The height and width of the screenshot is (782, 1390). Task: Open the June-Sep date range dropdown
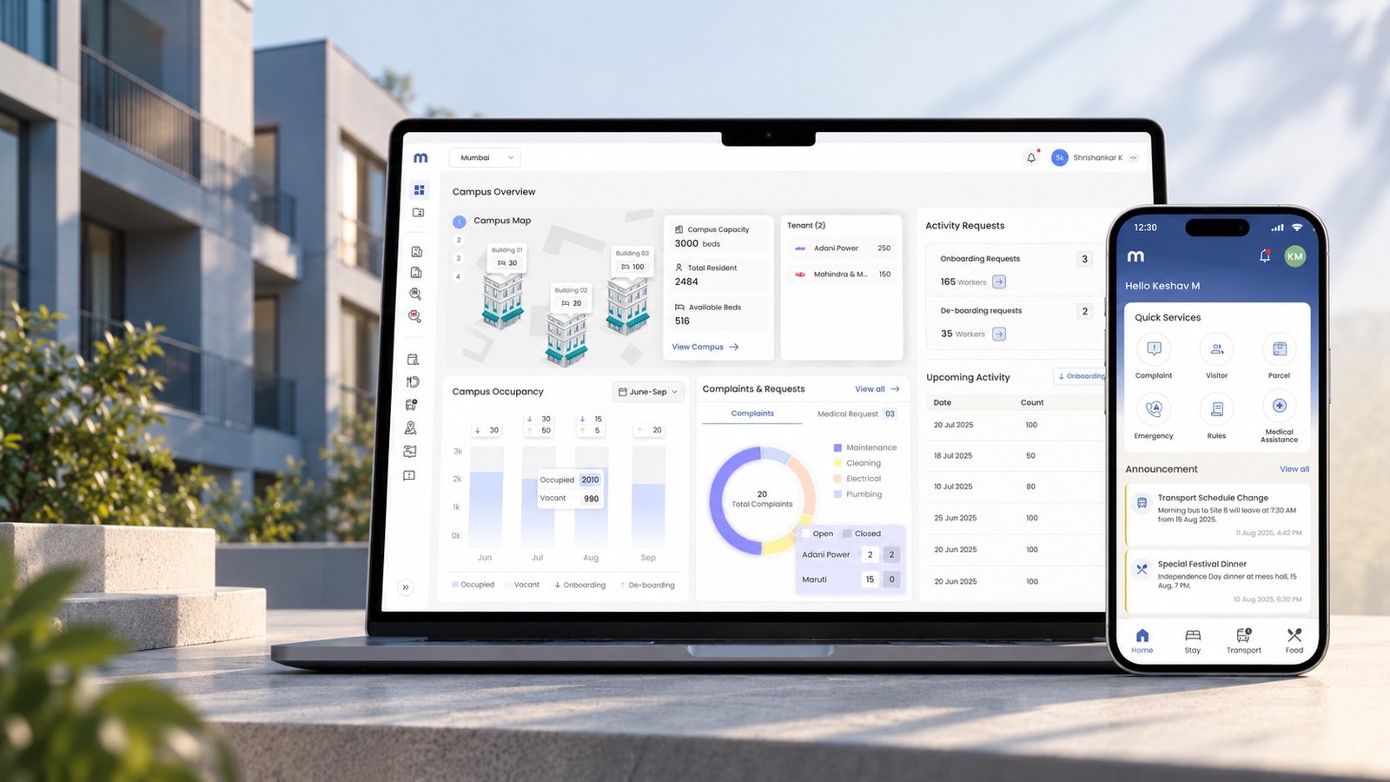pos(648,392)
